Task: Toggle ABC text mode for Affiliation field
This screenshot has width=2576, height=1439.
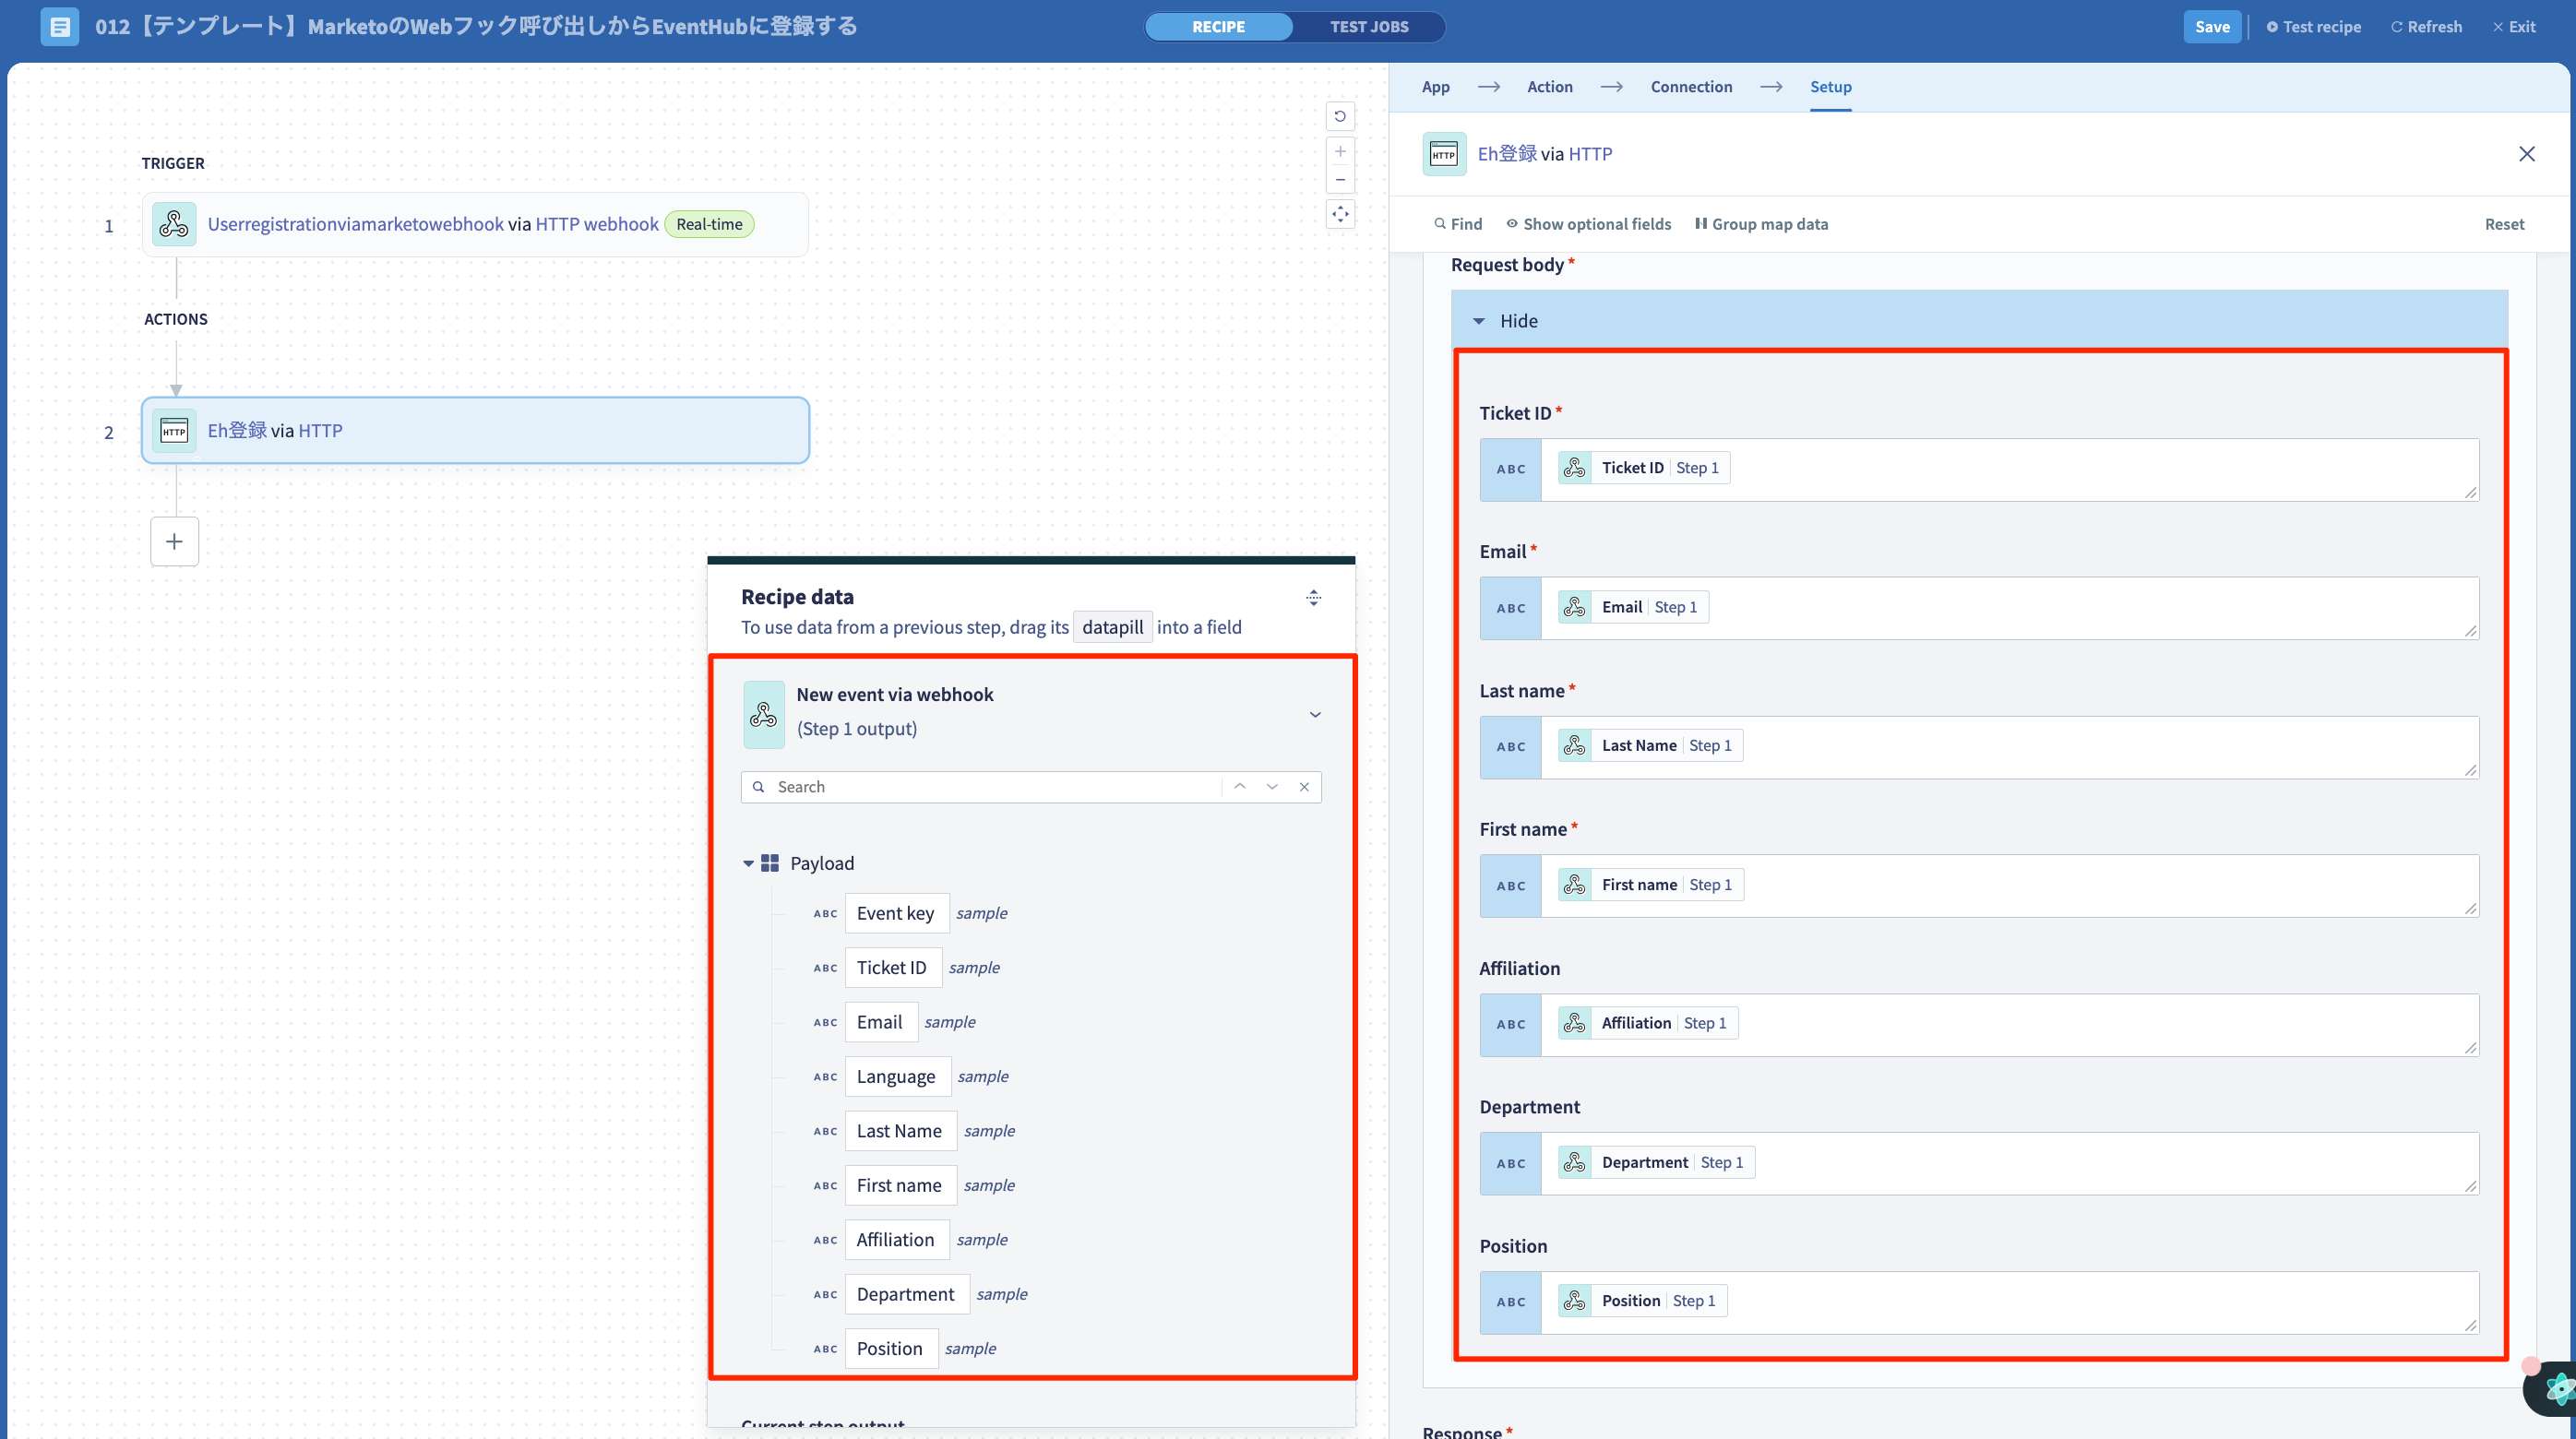Action: pyautogui.click(x=1511, y=1024)
